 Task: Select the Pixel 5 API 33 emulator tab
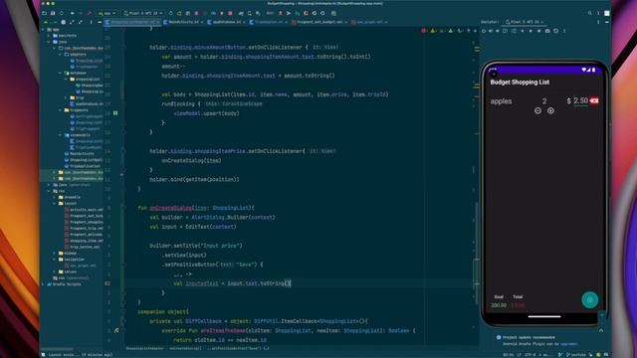(525, 22)
